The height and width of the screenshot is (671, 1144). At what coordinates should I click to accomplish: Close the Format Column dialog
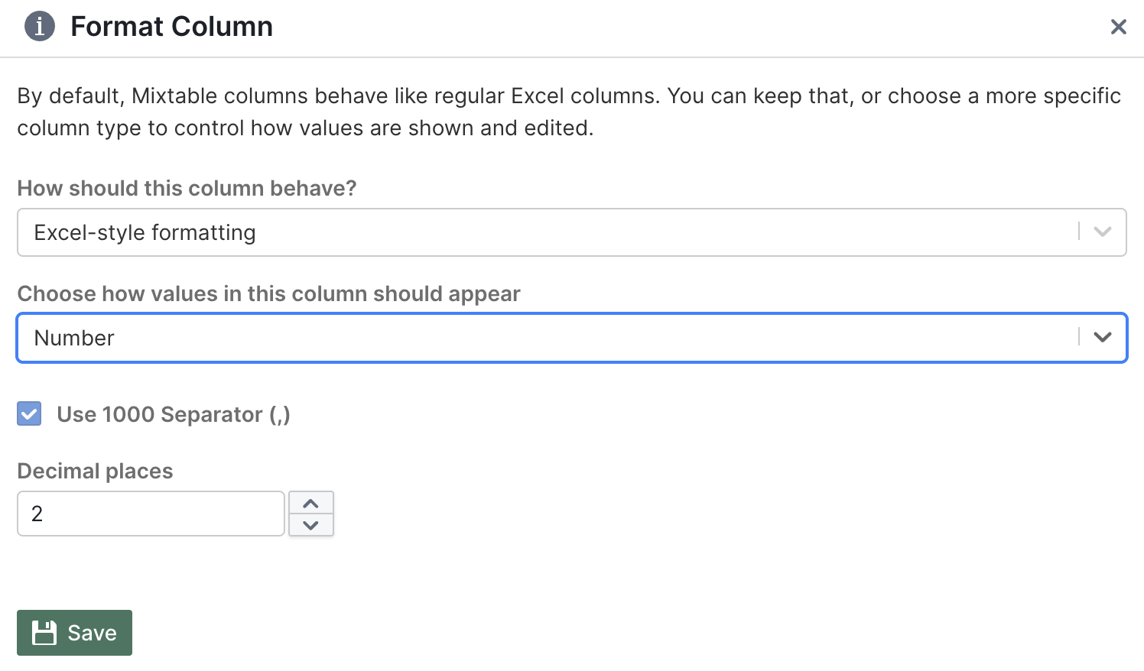1118,28
